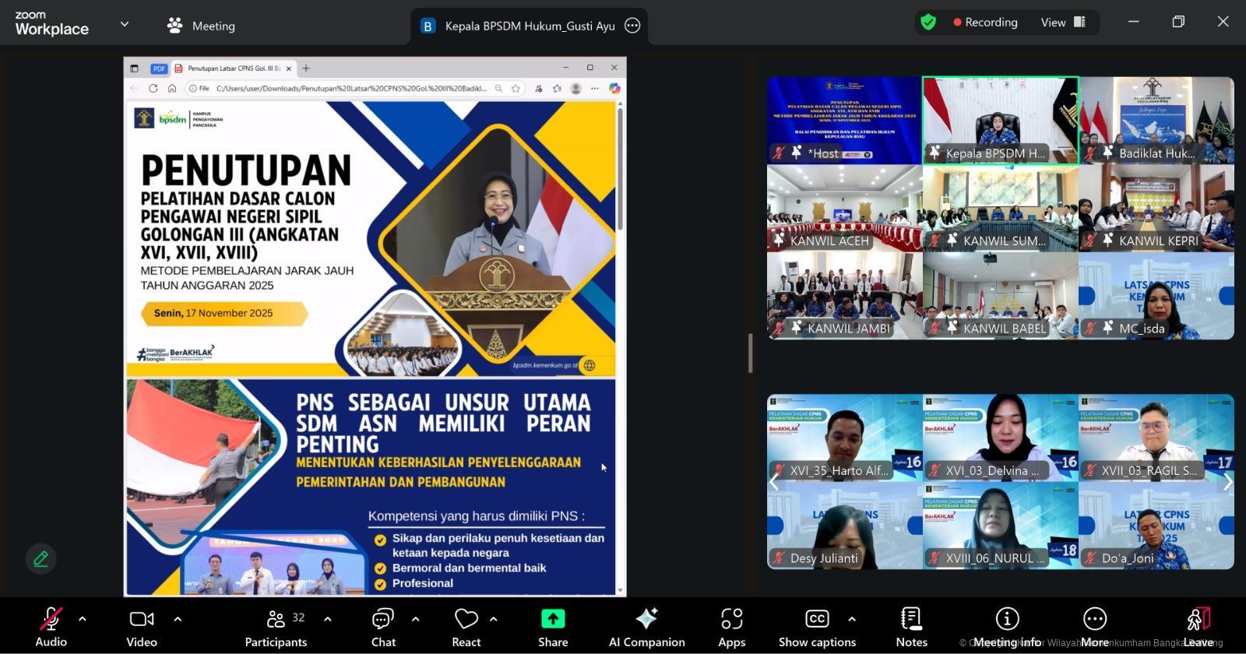
Task: Select MC_isda video tile
Action: coord(1156,296)
